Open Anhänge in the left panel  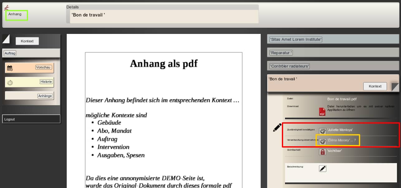(45, 96)
